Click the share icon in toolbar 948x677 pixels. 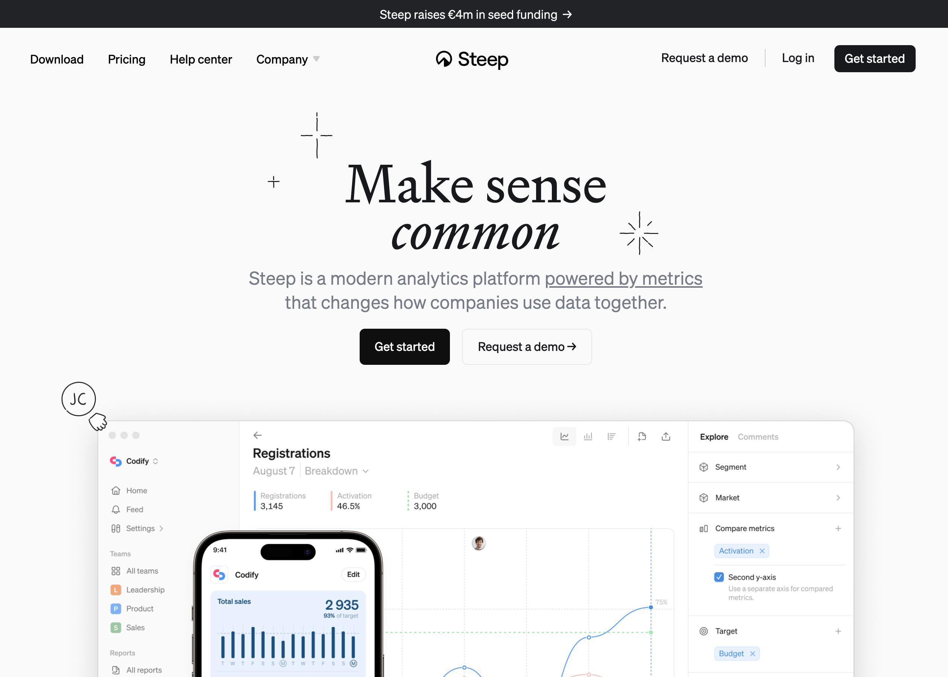tap(664, 437)
